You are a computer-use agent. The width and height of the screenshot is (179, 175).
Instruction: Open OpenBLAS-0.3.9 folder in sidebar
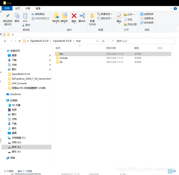pos(21,74)
